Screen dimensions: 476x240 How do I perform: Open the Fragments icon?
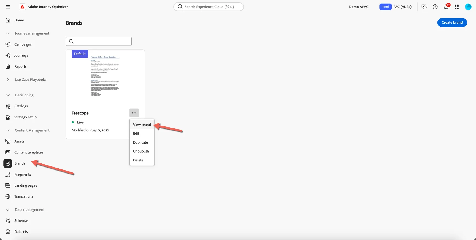(8, 174)
